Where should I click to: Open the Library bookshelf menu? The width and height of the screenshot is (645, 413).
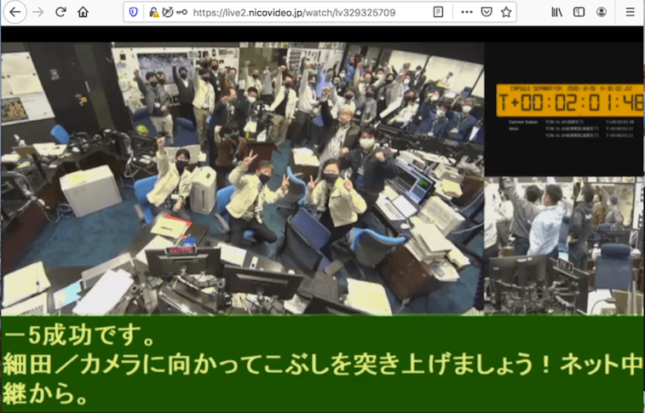coord(557,12)
